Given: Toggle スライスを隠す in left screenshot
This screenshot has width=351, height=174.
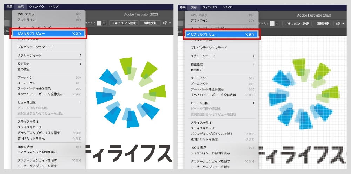Looking at the screenshot, I should click(48, 122).
